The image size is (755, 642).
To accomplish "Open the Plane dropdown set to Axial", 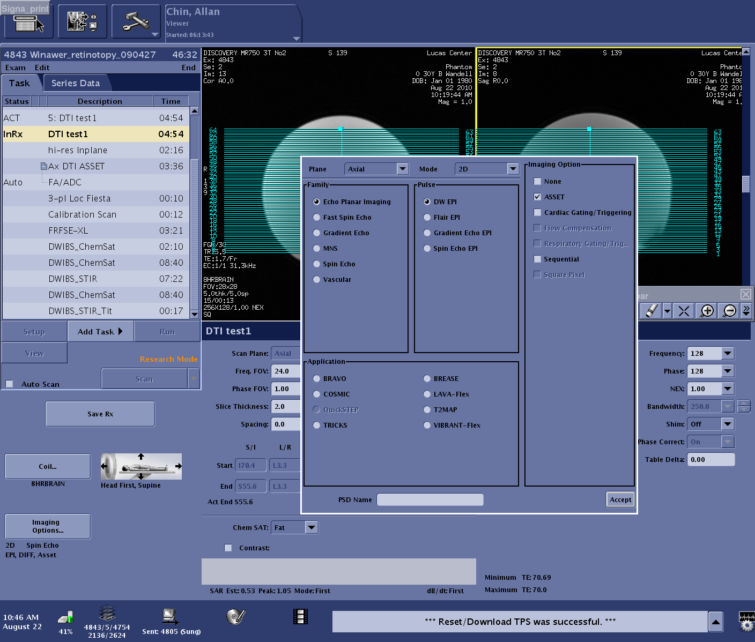I will click(376, 169).
